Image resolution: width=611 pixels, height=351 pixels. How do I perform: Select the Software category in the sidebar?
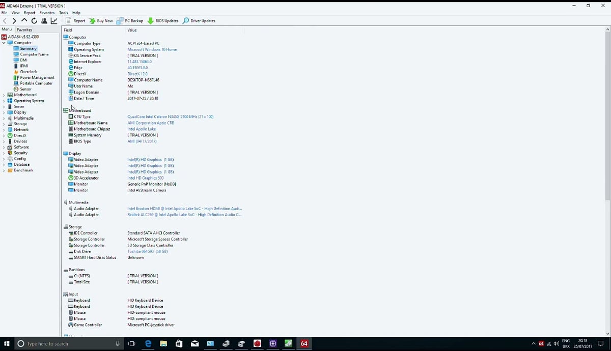pos(21,147)
